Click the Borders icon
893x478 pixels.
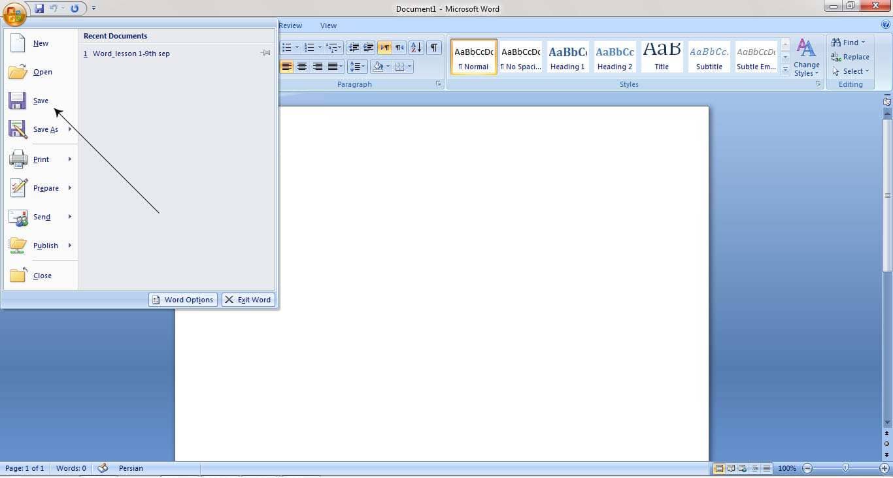(x=399, y=67)
